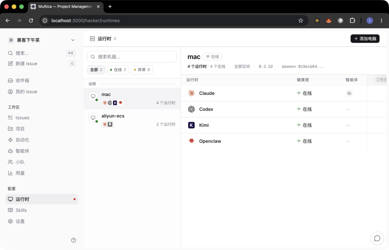Click the yellow cube extension icon

tap(317, 21)
